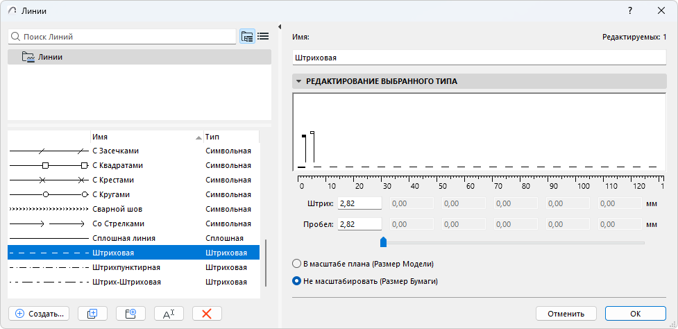
Task: Click the millimeter ruler under the preview
Action: [481, 183]
